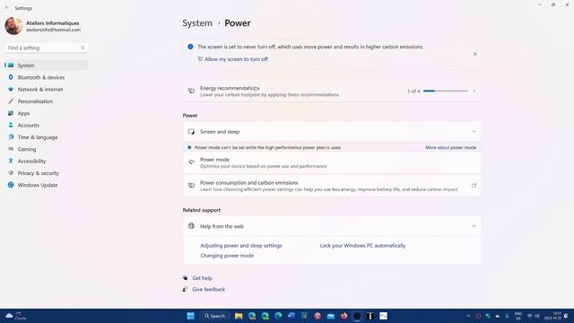
Task: Open the System category in sidebar
Action: coord(47,65)
